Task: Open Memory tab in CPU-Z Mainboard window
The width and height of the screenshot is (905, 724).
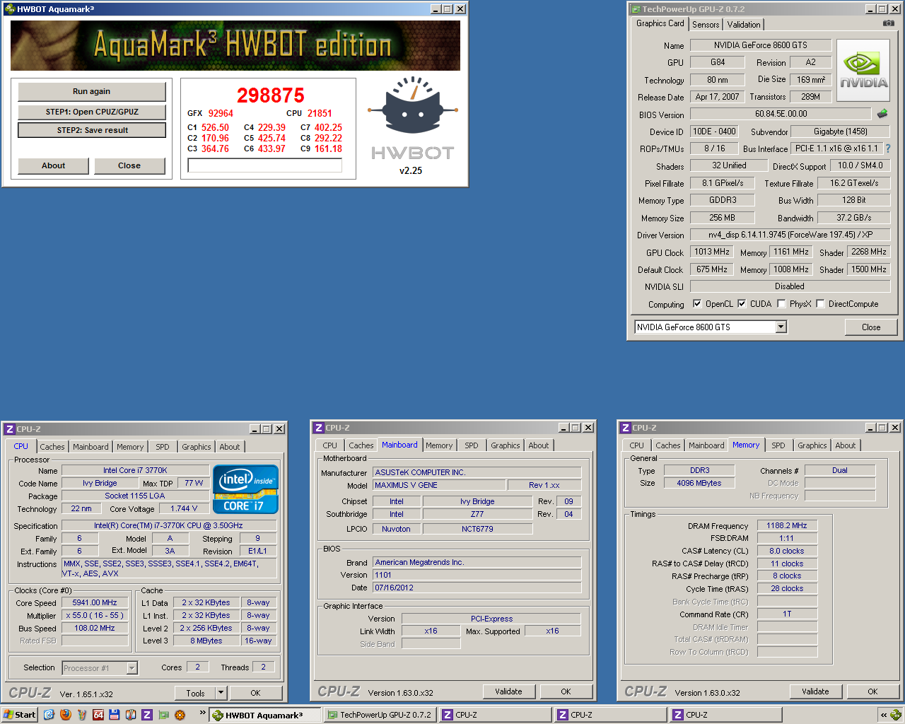Action: pos(439,445)
